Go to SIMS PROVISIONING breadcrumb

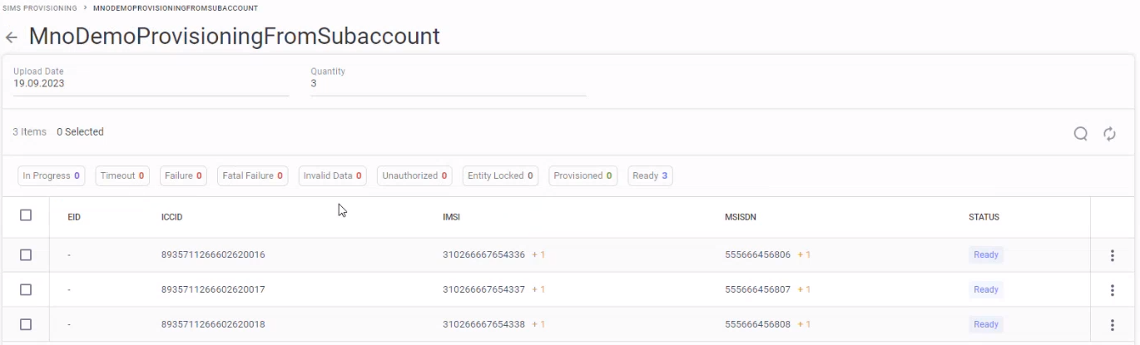tap(40, 8)
